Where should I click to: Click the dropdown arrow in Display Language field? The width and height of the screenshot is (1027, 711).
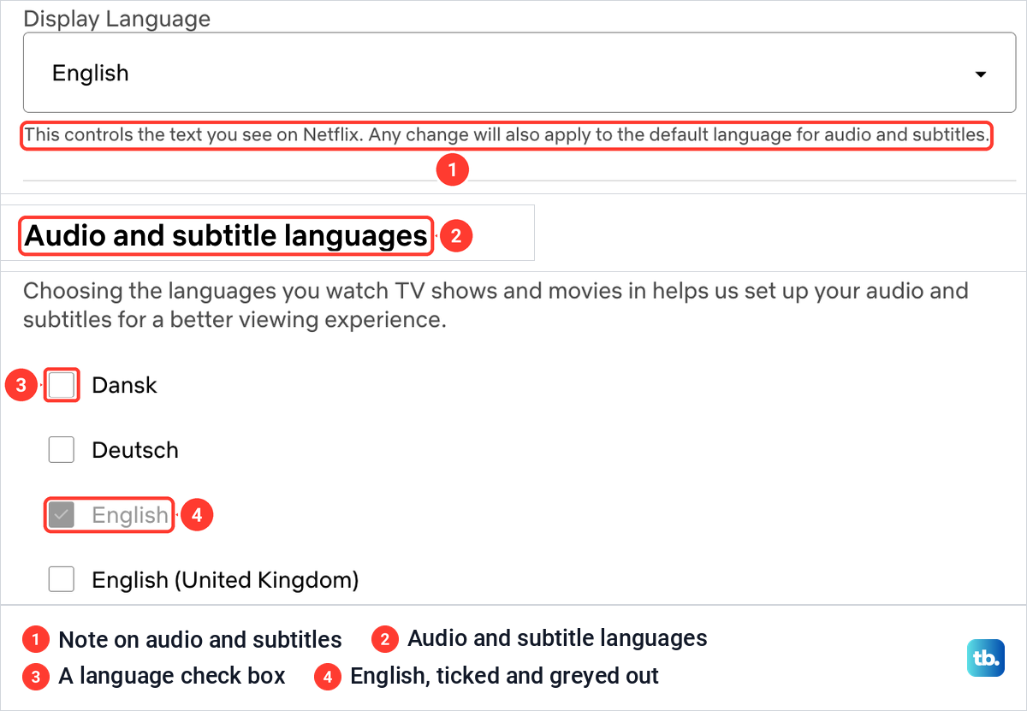pyautogui.click(x=981, y=74)
